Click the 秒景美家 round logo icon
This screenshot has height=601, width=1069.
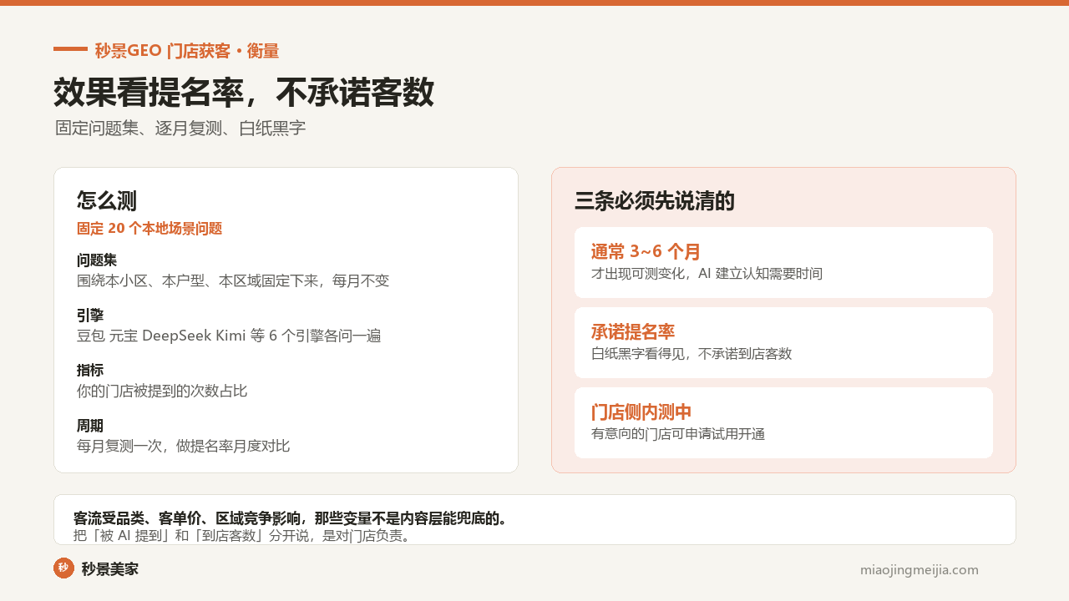point(64,568)
